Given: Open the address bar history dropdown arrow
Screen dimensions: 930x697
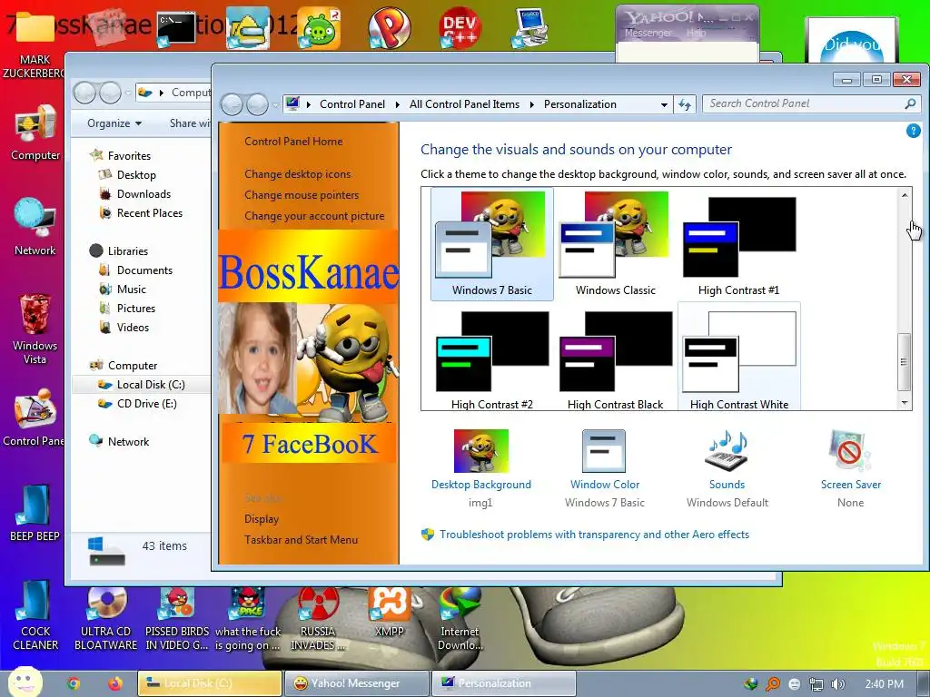Looking at the screenshot, I should 664,105.
